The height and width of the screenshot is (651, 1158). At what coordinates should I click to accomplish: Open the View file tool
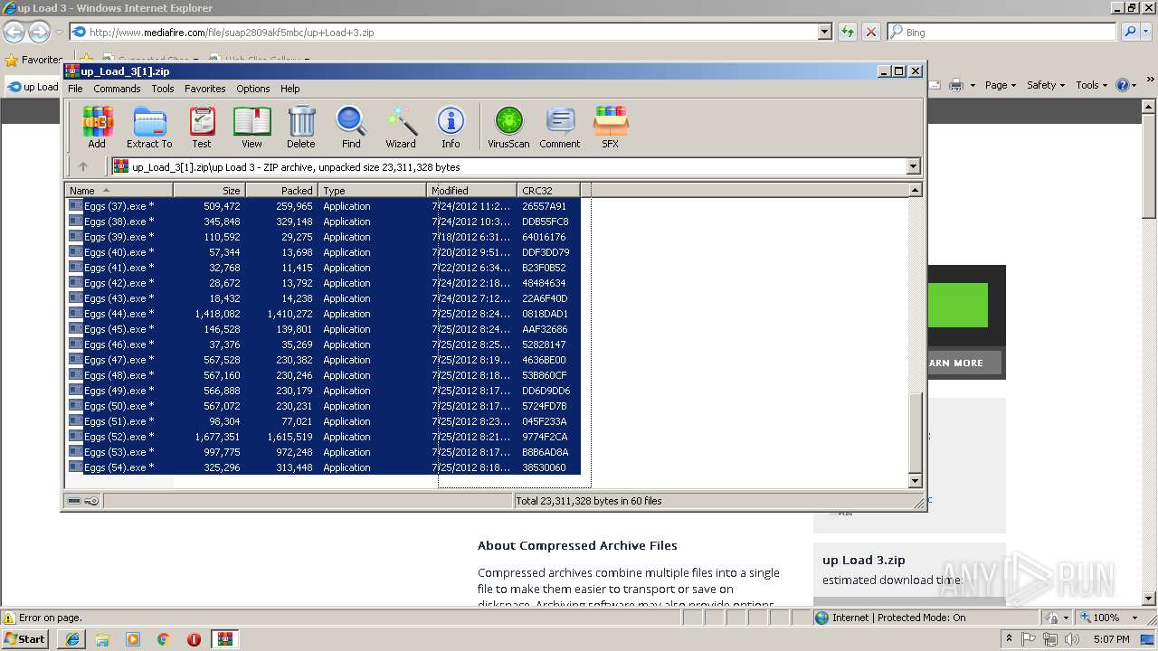coord(252,127)
